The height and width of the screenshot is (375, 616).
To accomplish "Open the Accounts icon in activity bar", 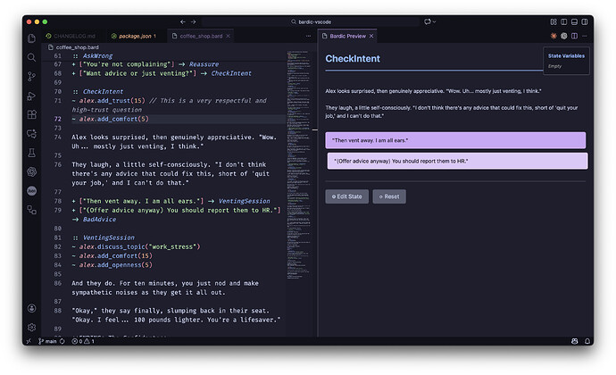I will click(x=32, y=308).
